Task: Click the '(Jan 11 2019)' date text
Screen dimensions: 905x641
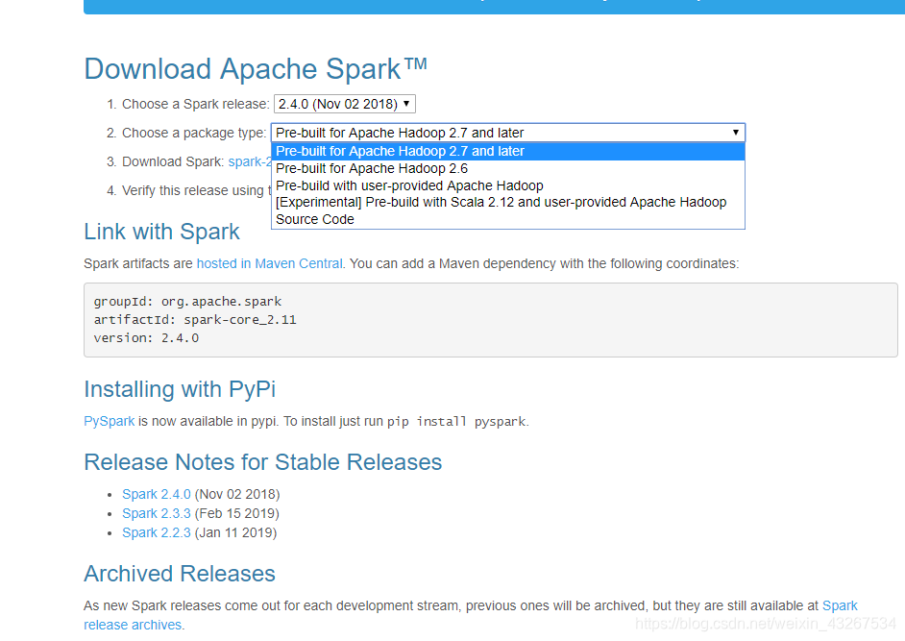Action: tap(235, 532)
